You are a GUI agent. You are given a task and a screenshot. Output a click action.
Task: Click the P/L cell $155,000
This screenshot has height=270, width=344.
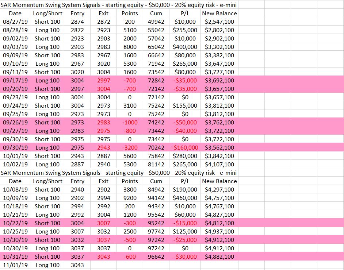tap(185, 106)
